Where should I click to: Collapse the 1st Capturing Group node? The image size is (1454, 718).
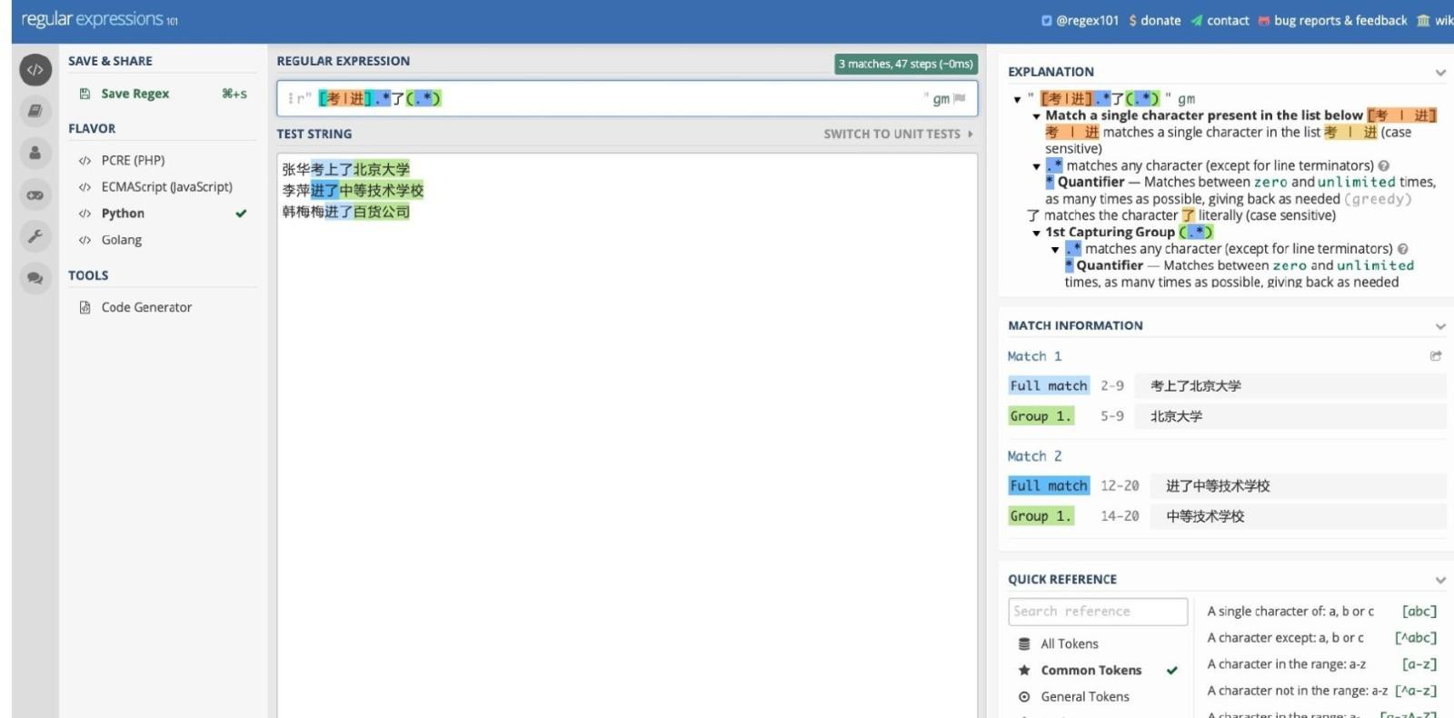(x=1036, y=233)
